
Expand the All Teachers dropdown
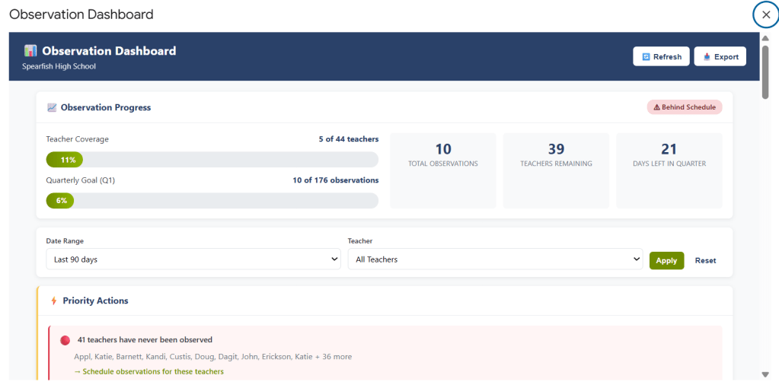pos(495,259)
